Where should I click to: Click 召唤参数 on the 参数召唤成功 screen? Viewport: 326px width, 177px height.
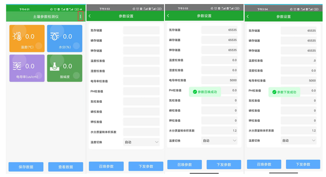(185, 164)
